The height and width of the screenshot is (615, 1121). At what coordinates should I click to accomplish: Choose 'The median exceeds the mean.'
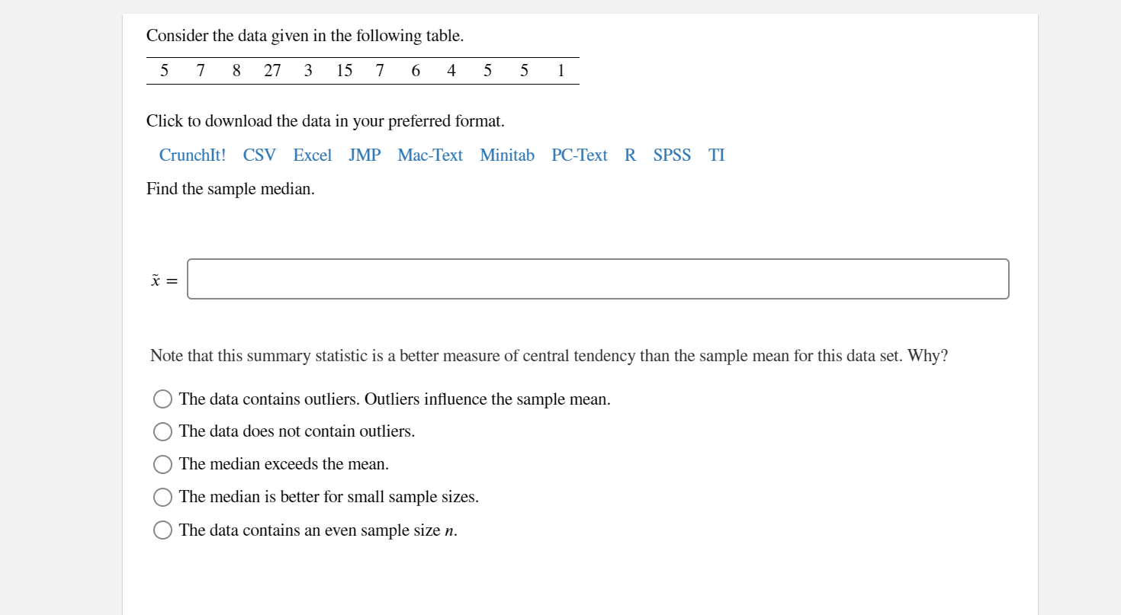coord(162,464)
